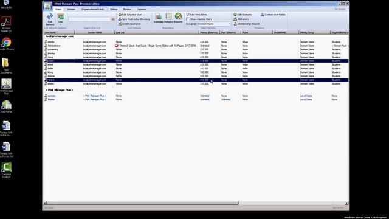Switch to the Organizational Units tab
The height and width of the screenshot is (219, 389).
pyautogui.click(x=93, y=9)
